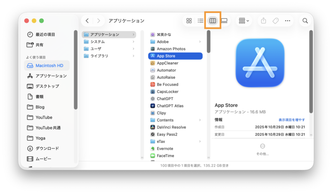The height and width of the screenshot is (194, 332).
Task: Click the Share icon in toolbar
Action: [x=264, y=21]
